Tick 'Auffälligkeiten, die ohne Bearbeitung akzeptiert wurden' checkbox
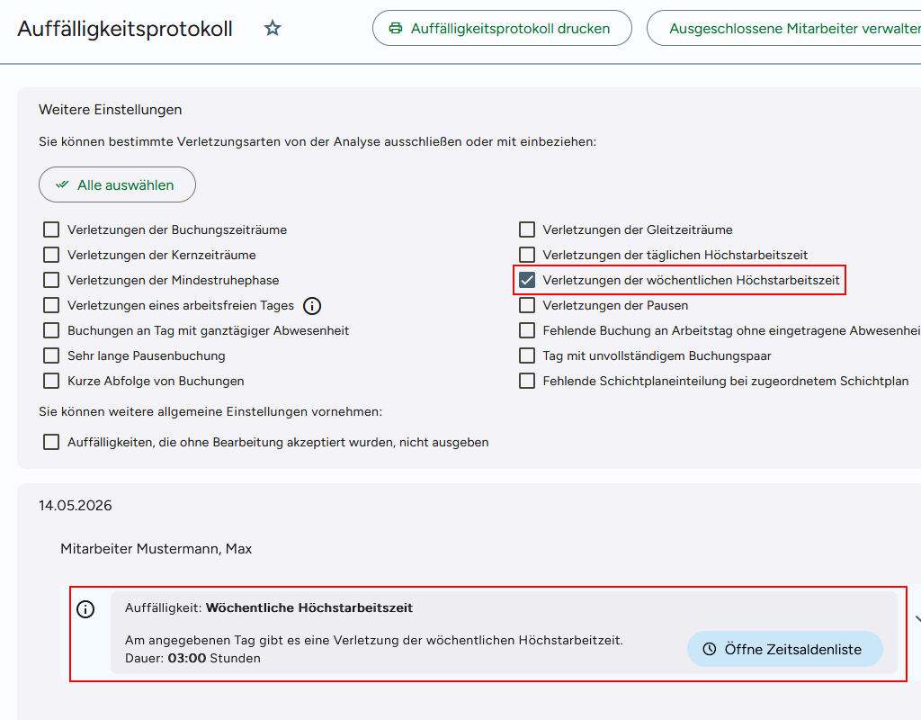This screenshot has height=720, width=921. point(51,442)
